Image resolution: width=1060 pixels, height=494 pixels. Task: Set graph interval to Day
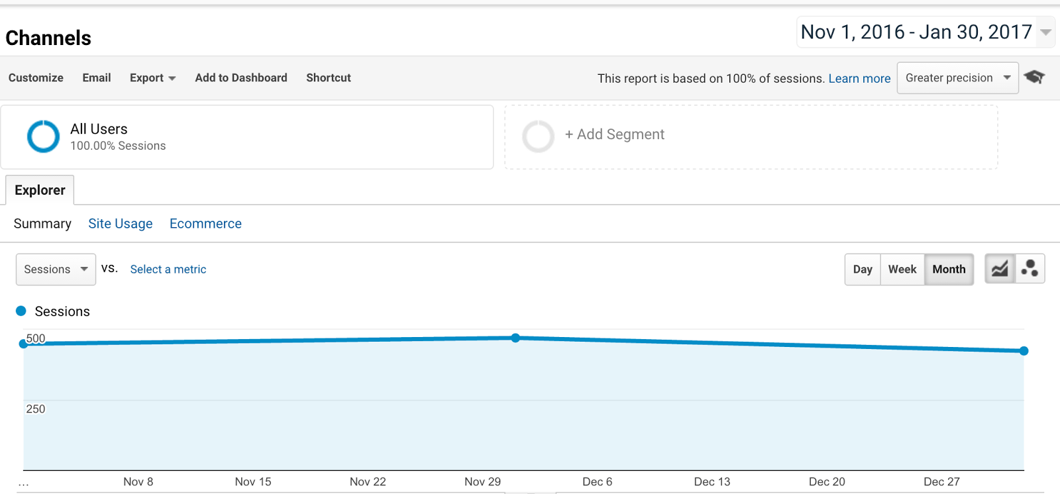tap(862, 270)
